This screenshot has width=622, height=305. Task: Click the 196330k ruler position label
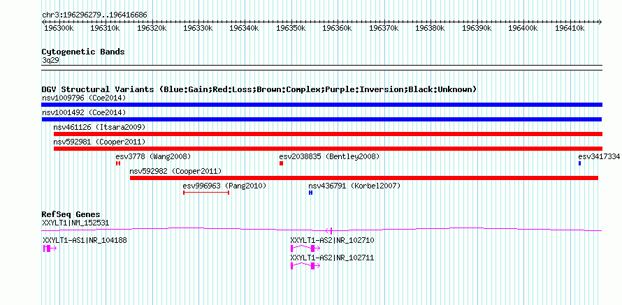pyautogui.click(x=198, y=29)
